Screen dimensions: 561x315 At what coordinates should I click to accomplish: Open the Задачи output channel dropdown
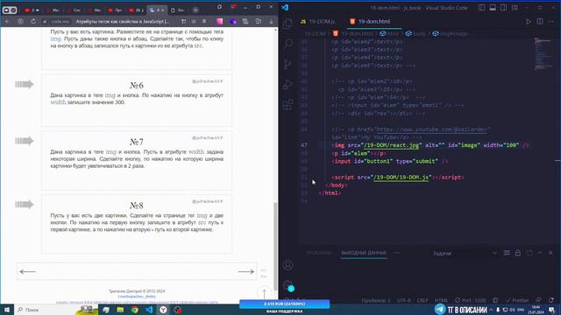[x=464, y=253]
